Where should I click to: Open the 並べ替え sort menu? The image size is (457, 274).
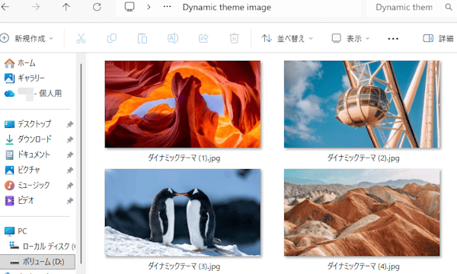coord(287,38)
